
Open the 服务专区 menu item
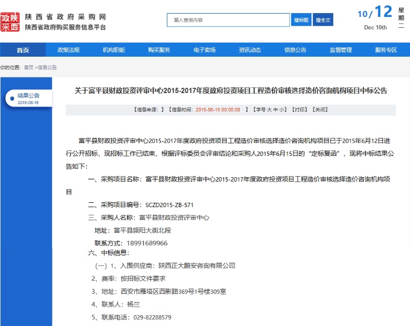385,50
